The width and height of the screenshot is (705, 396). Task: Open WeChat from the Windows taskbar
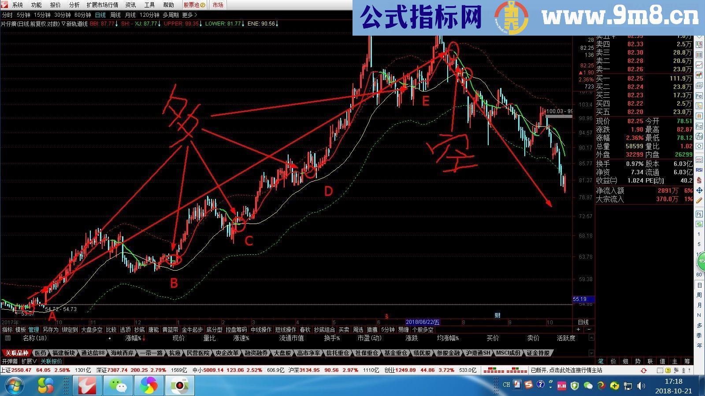pos(118,385)
